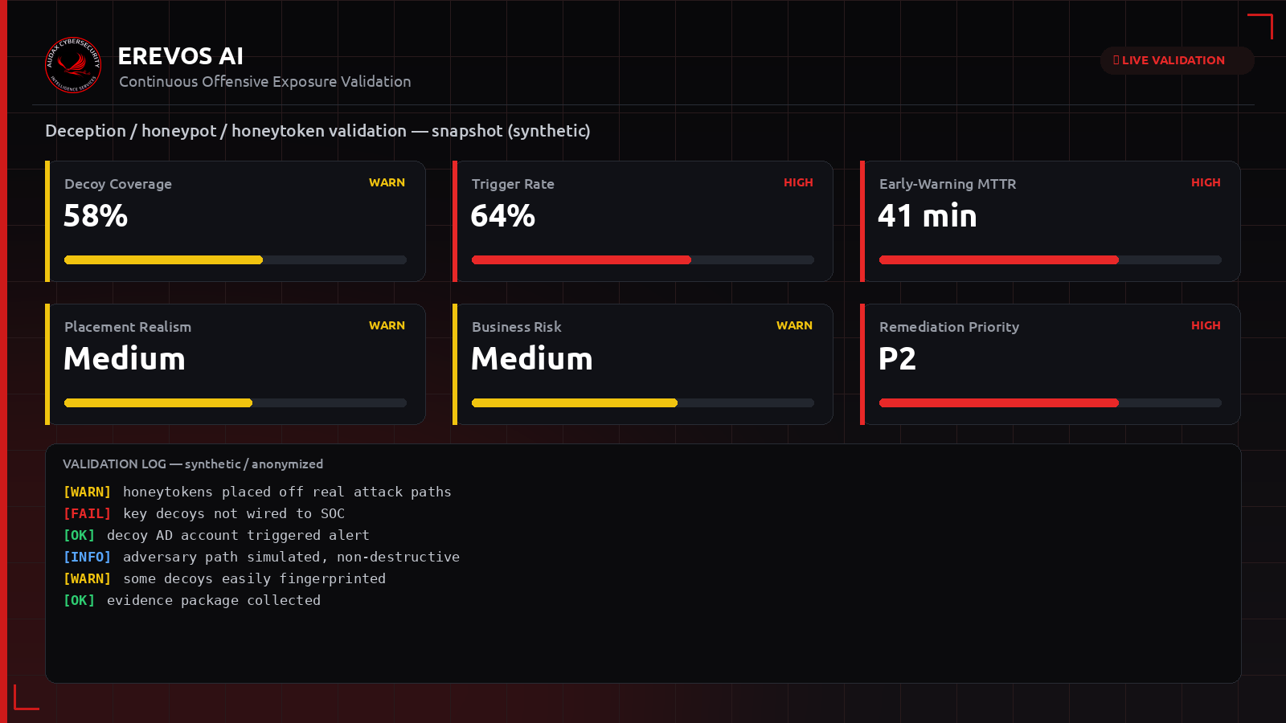Click the LIVE VALIDATION badge

(x=1177, y=60)
